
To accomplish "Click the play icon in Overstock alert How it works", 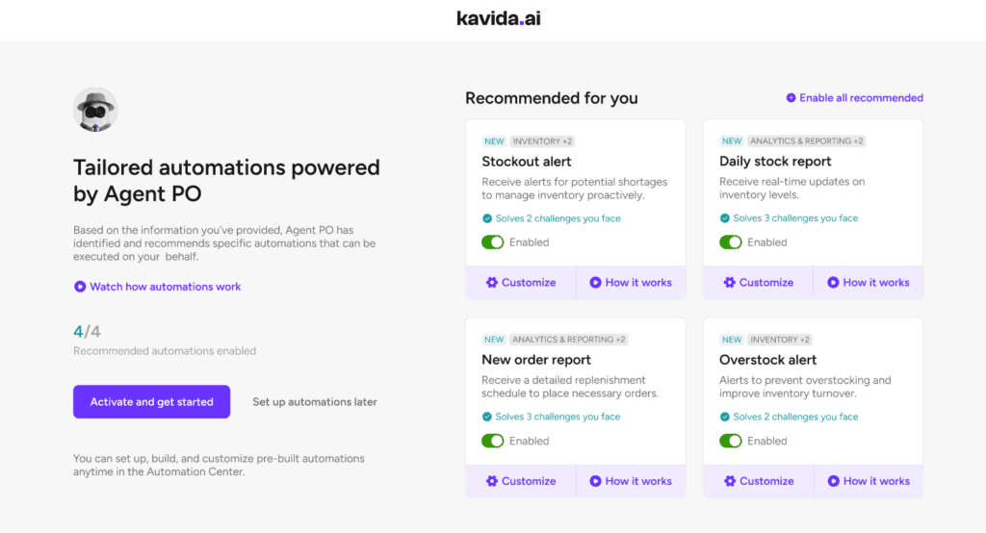I will (x=834, y=481).
